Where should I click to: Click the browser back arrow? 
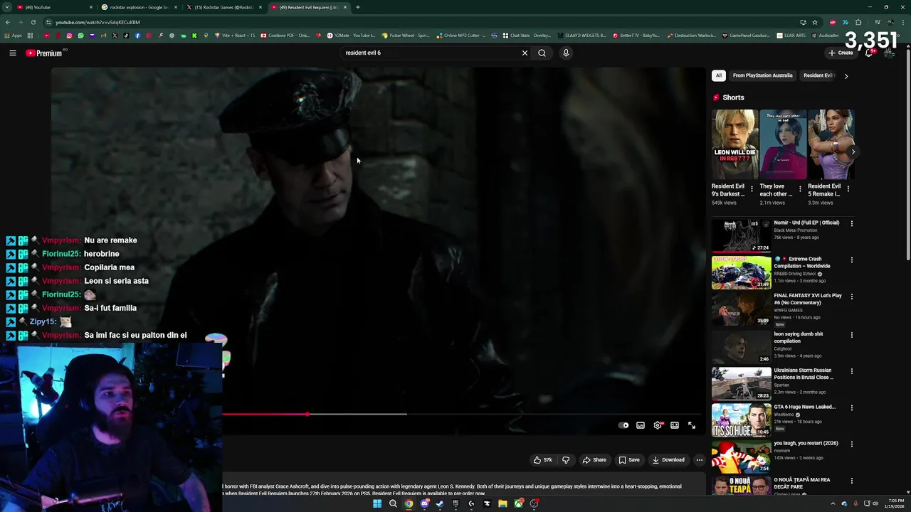8,22
